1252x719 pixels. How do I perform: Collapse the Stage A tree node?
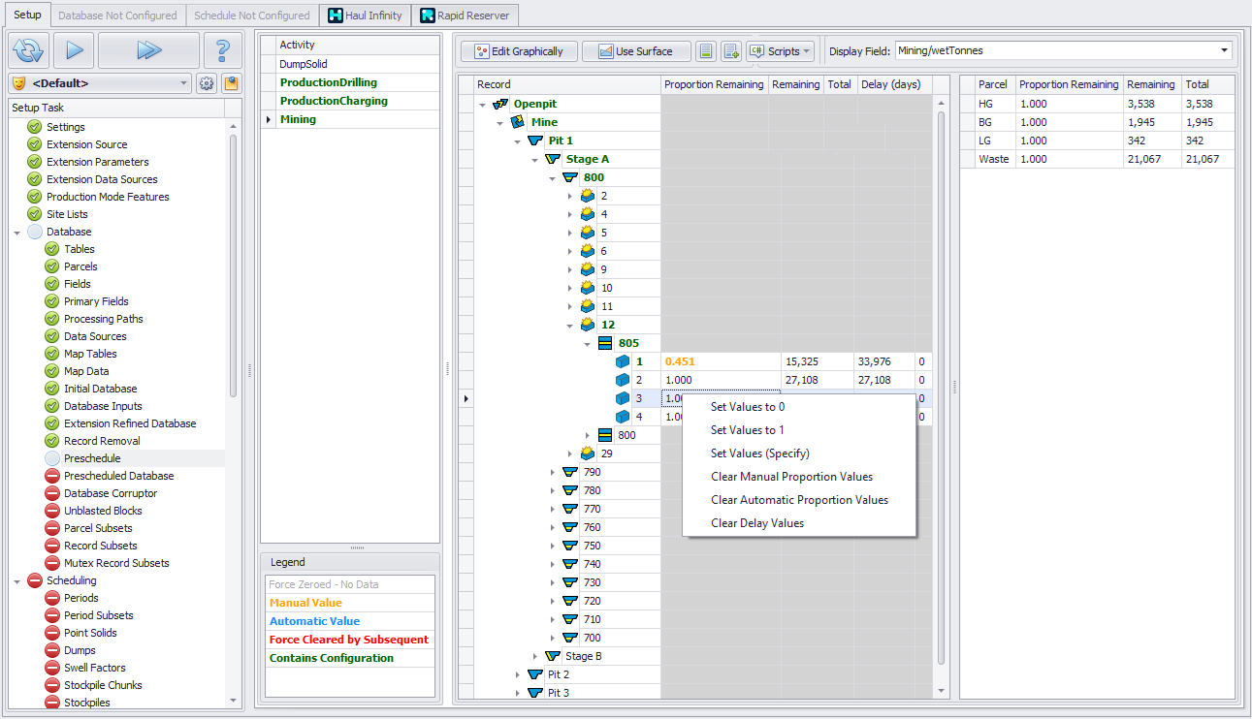pos(534,159)
